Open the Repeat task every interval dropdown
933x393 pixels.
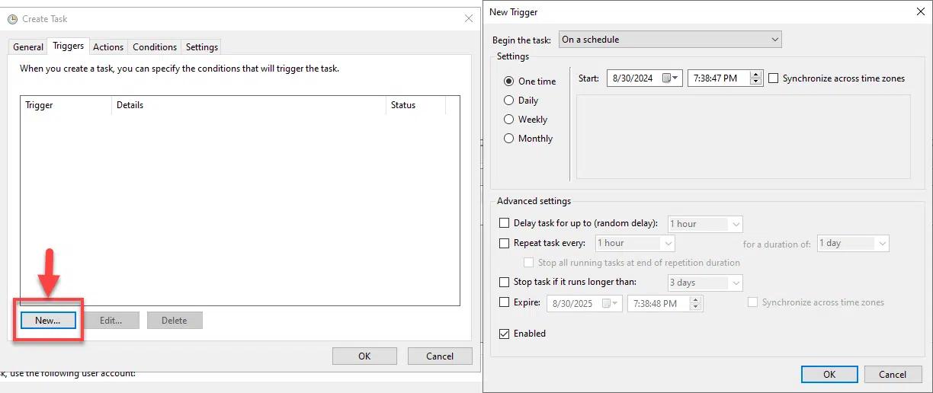click(635, 244)
